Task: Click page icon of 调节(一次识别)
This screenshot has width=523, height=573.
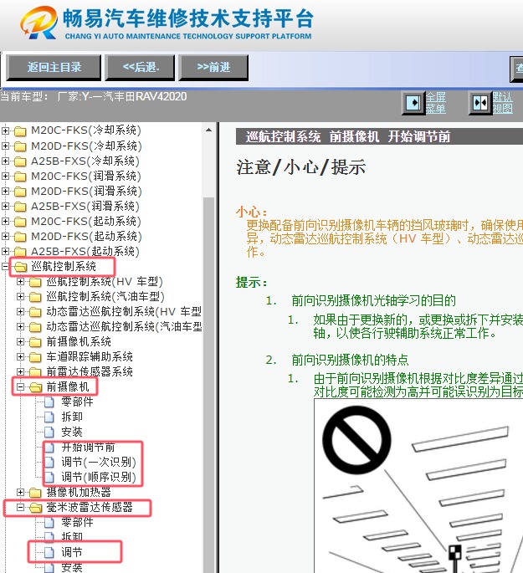Action: [49, 463]
